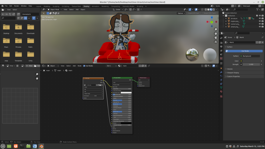Select rendered viewport shading mode
Screen dimensions: 265x149
[x=214, y=9]
